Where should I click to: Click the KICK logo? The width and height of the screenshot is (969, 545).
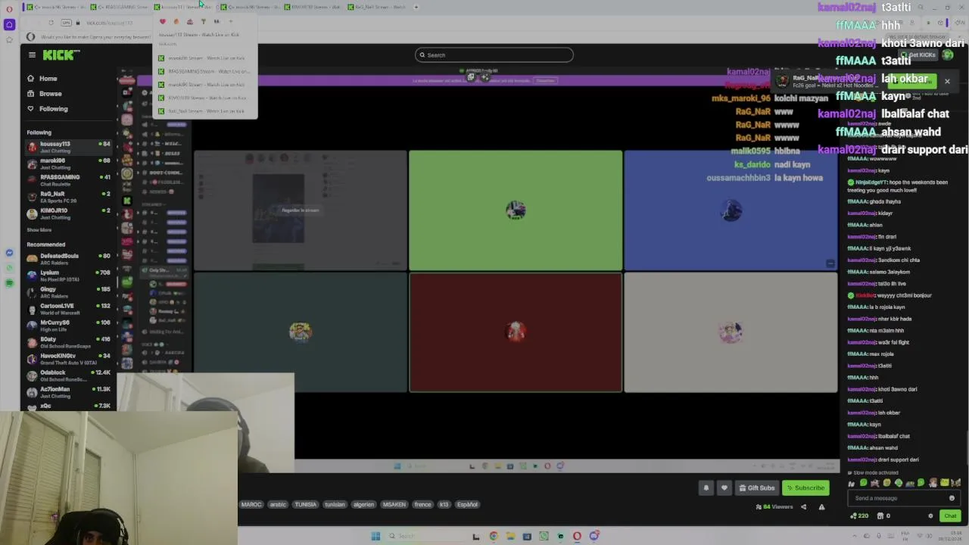(x=61, y=54)
